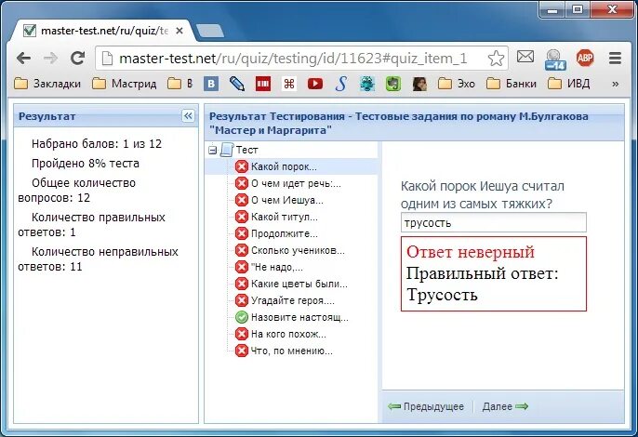This screenshot has width=638, height=437.
Task: Open the mail envelope extension icon
Action: (x=525, y=57)
